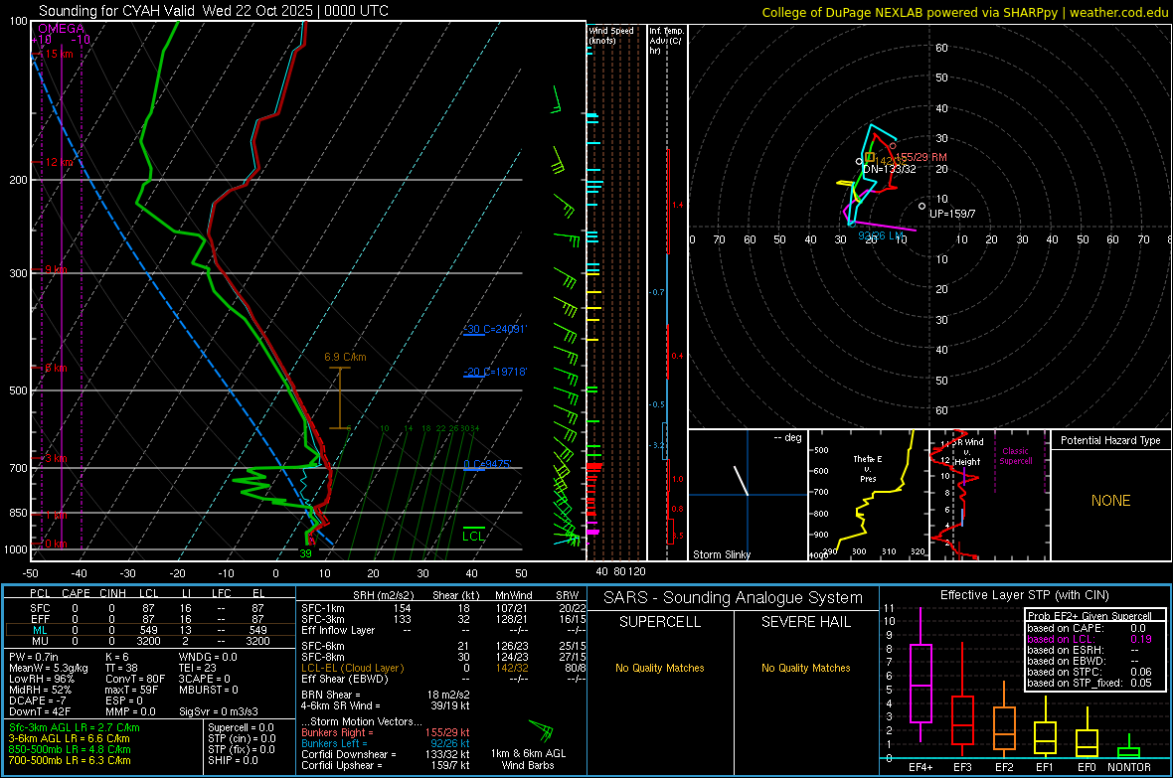Select the EFF parcel row
Screen dimensions: 1173x778
coord(149,619)
